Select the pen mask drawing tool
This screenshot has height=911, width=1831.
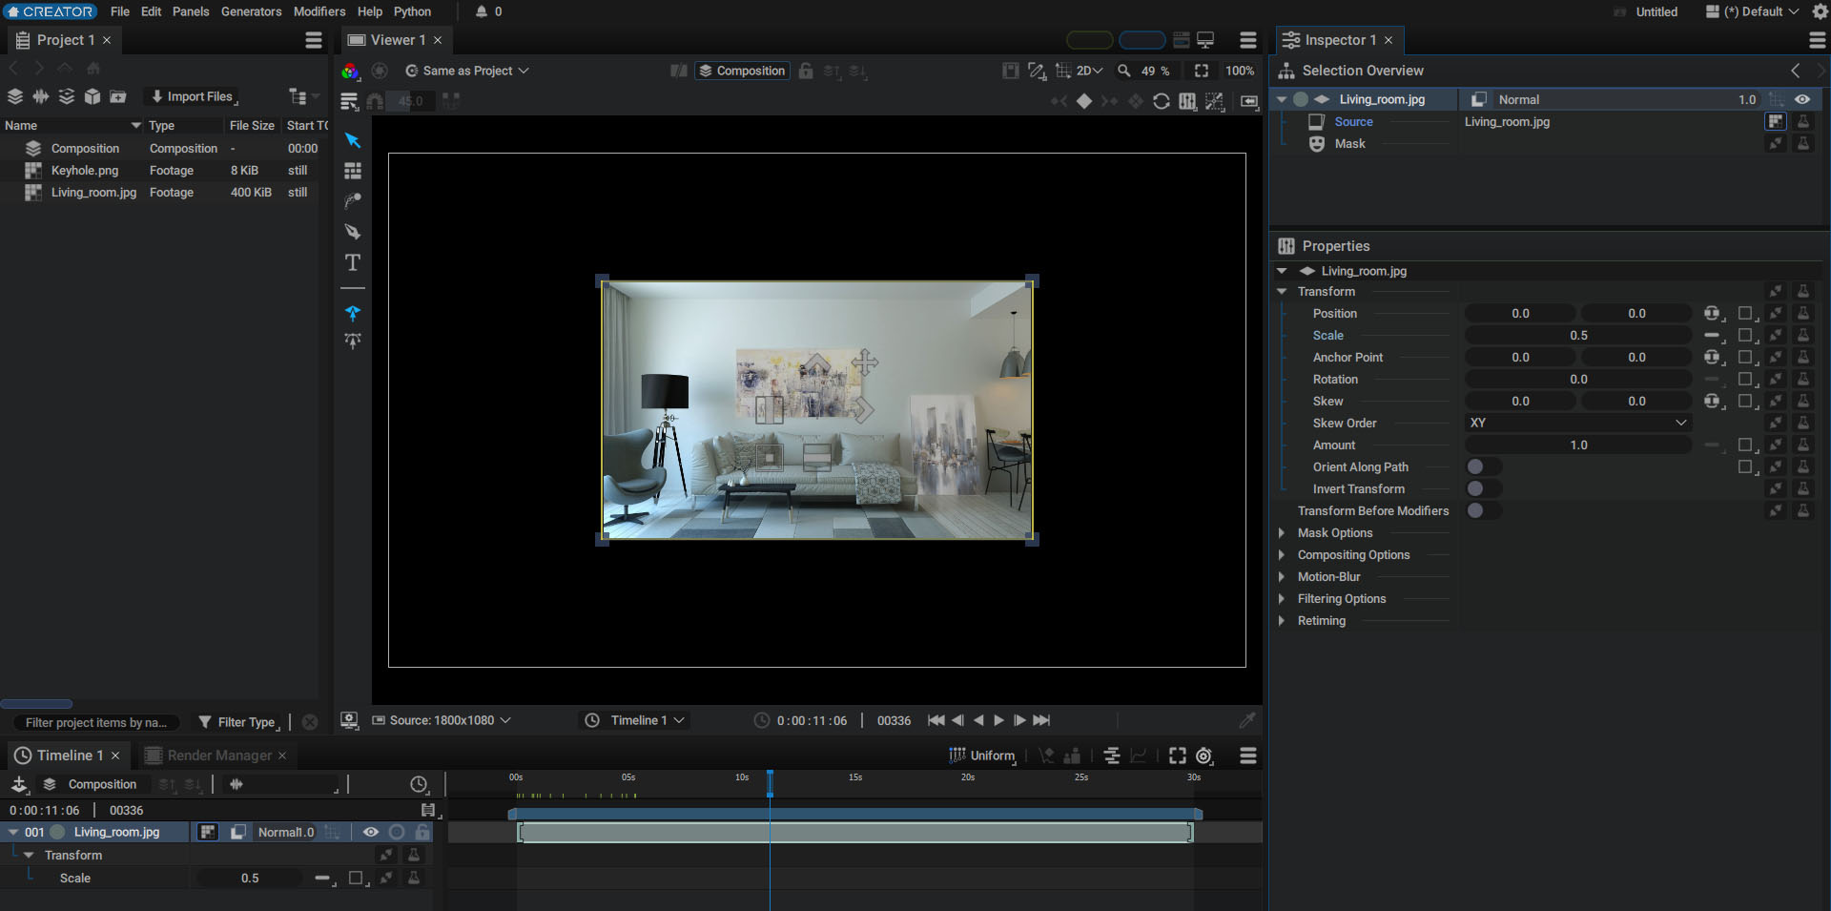tap(353, 232)
